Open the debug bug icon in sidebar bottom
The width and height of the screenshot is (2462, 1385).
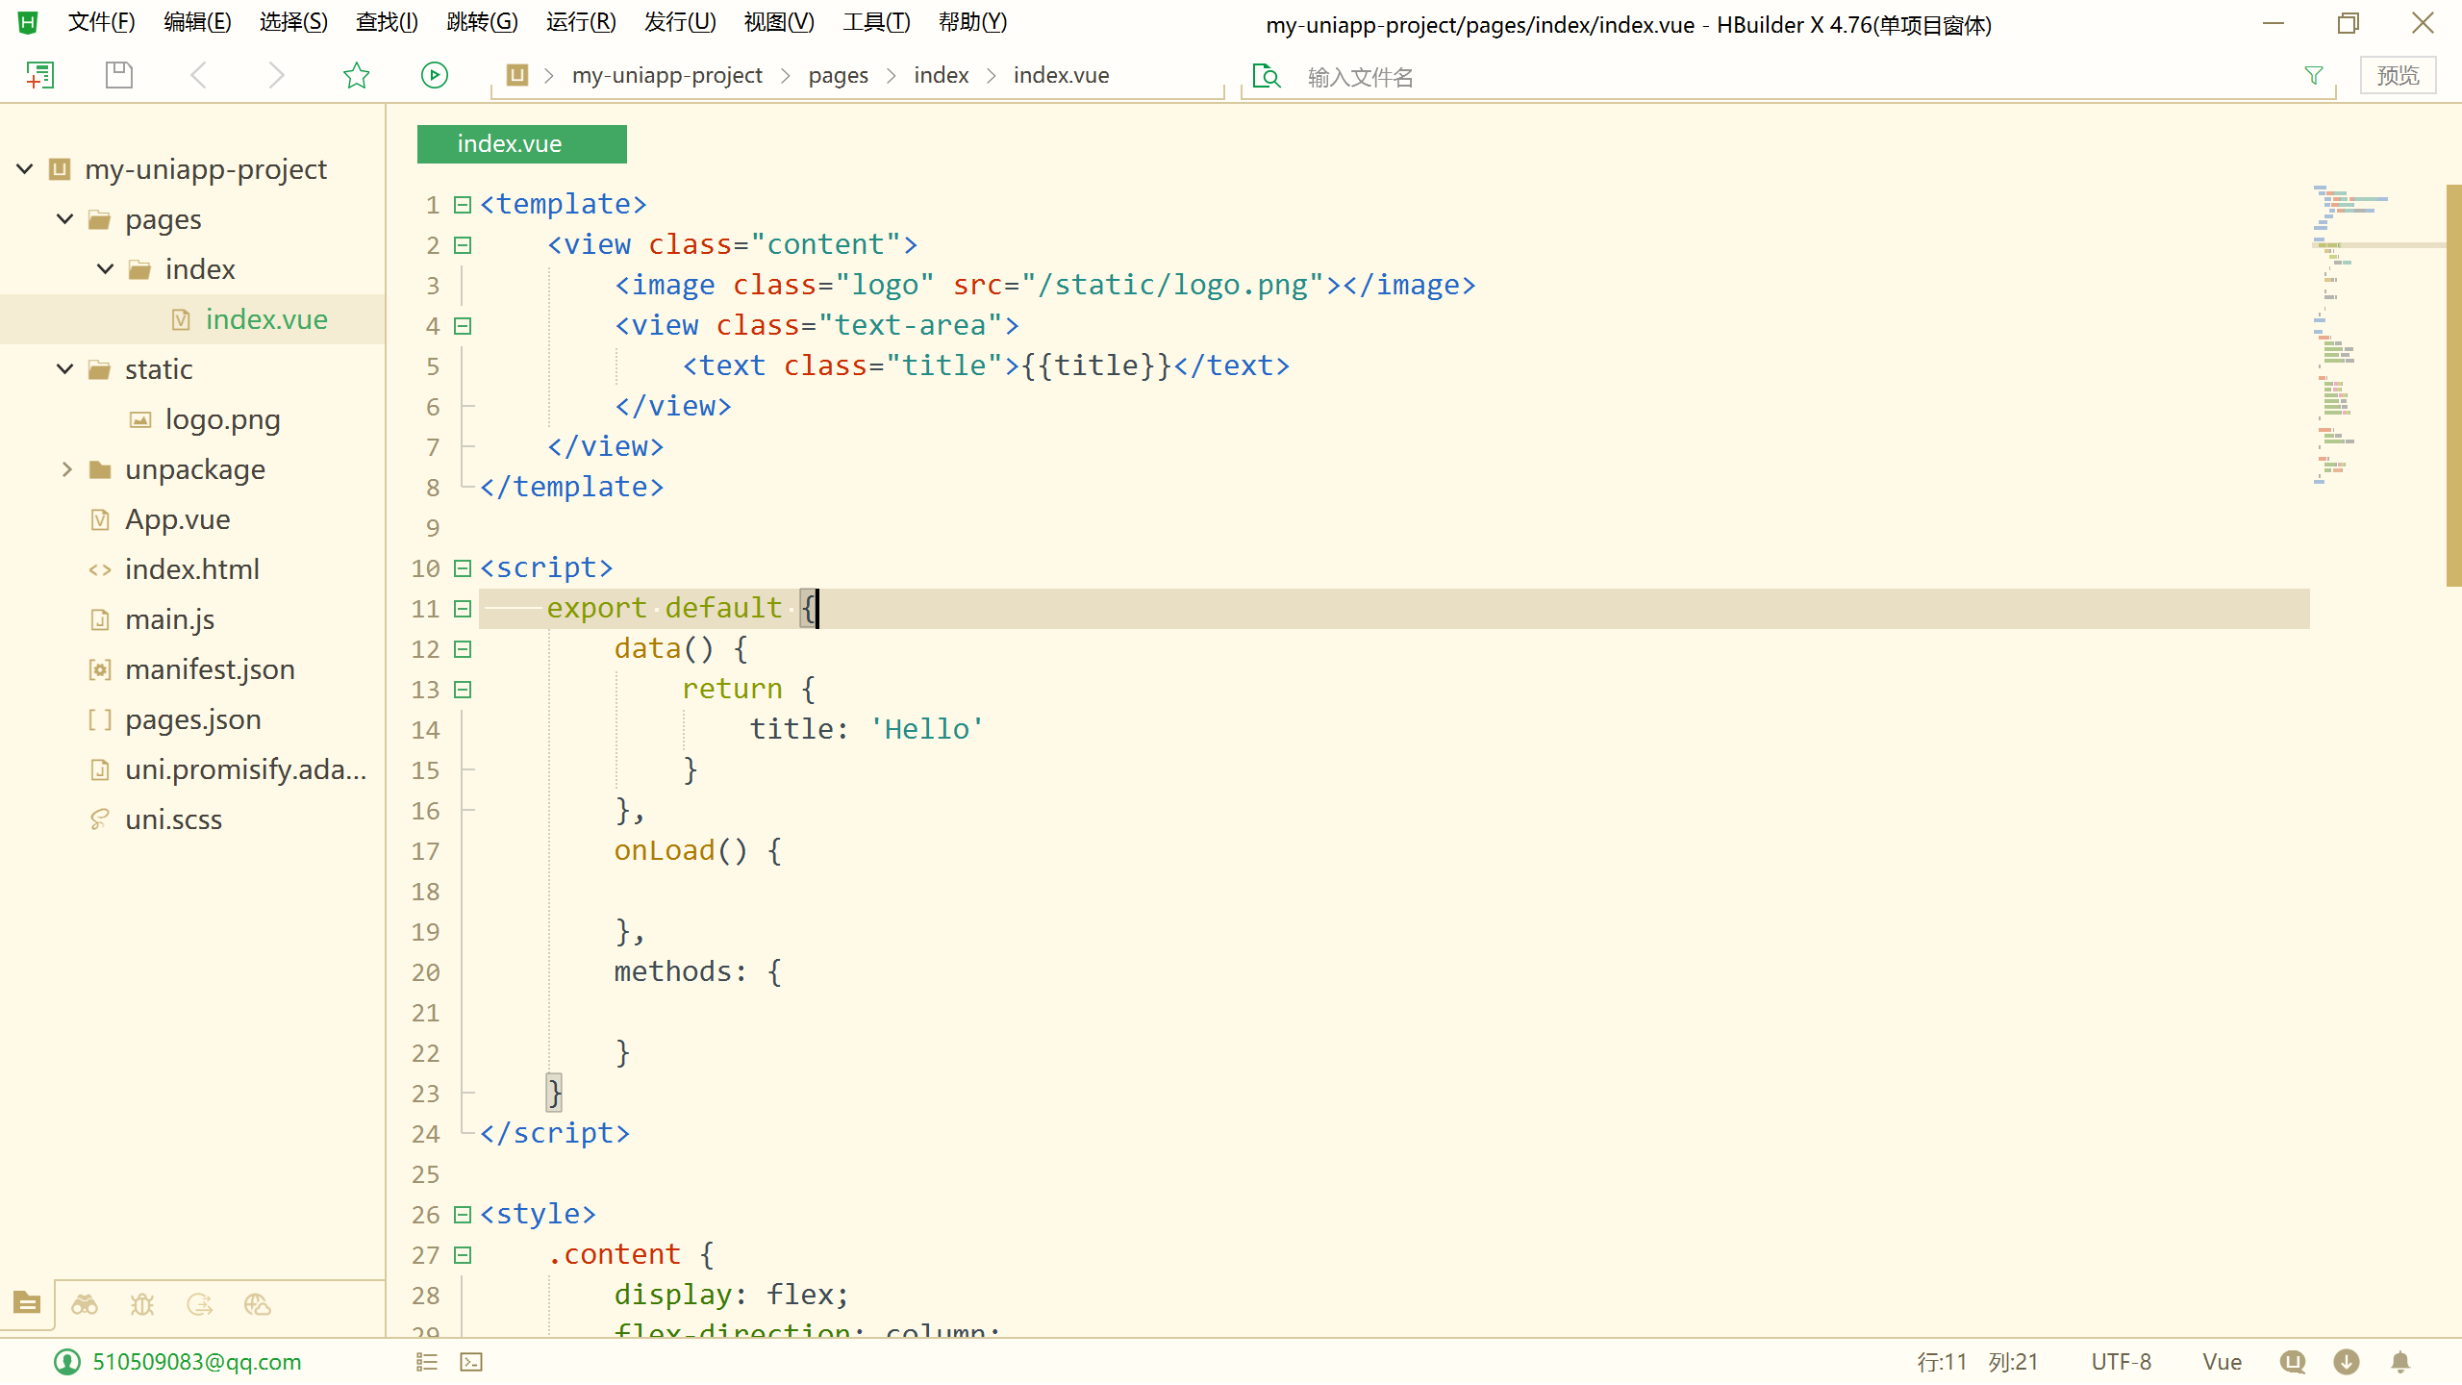click(142, 1305)
